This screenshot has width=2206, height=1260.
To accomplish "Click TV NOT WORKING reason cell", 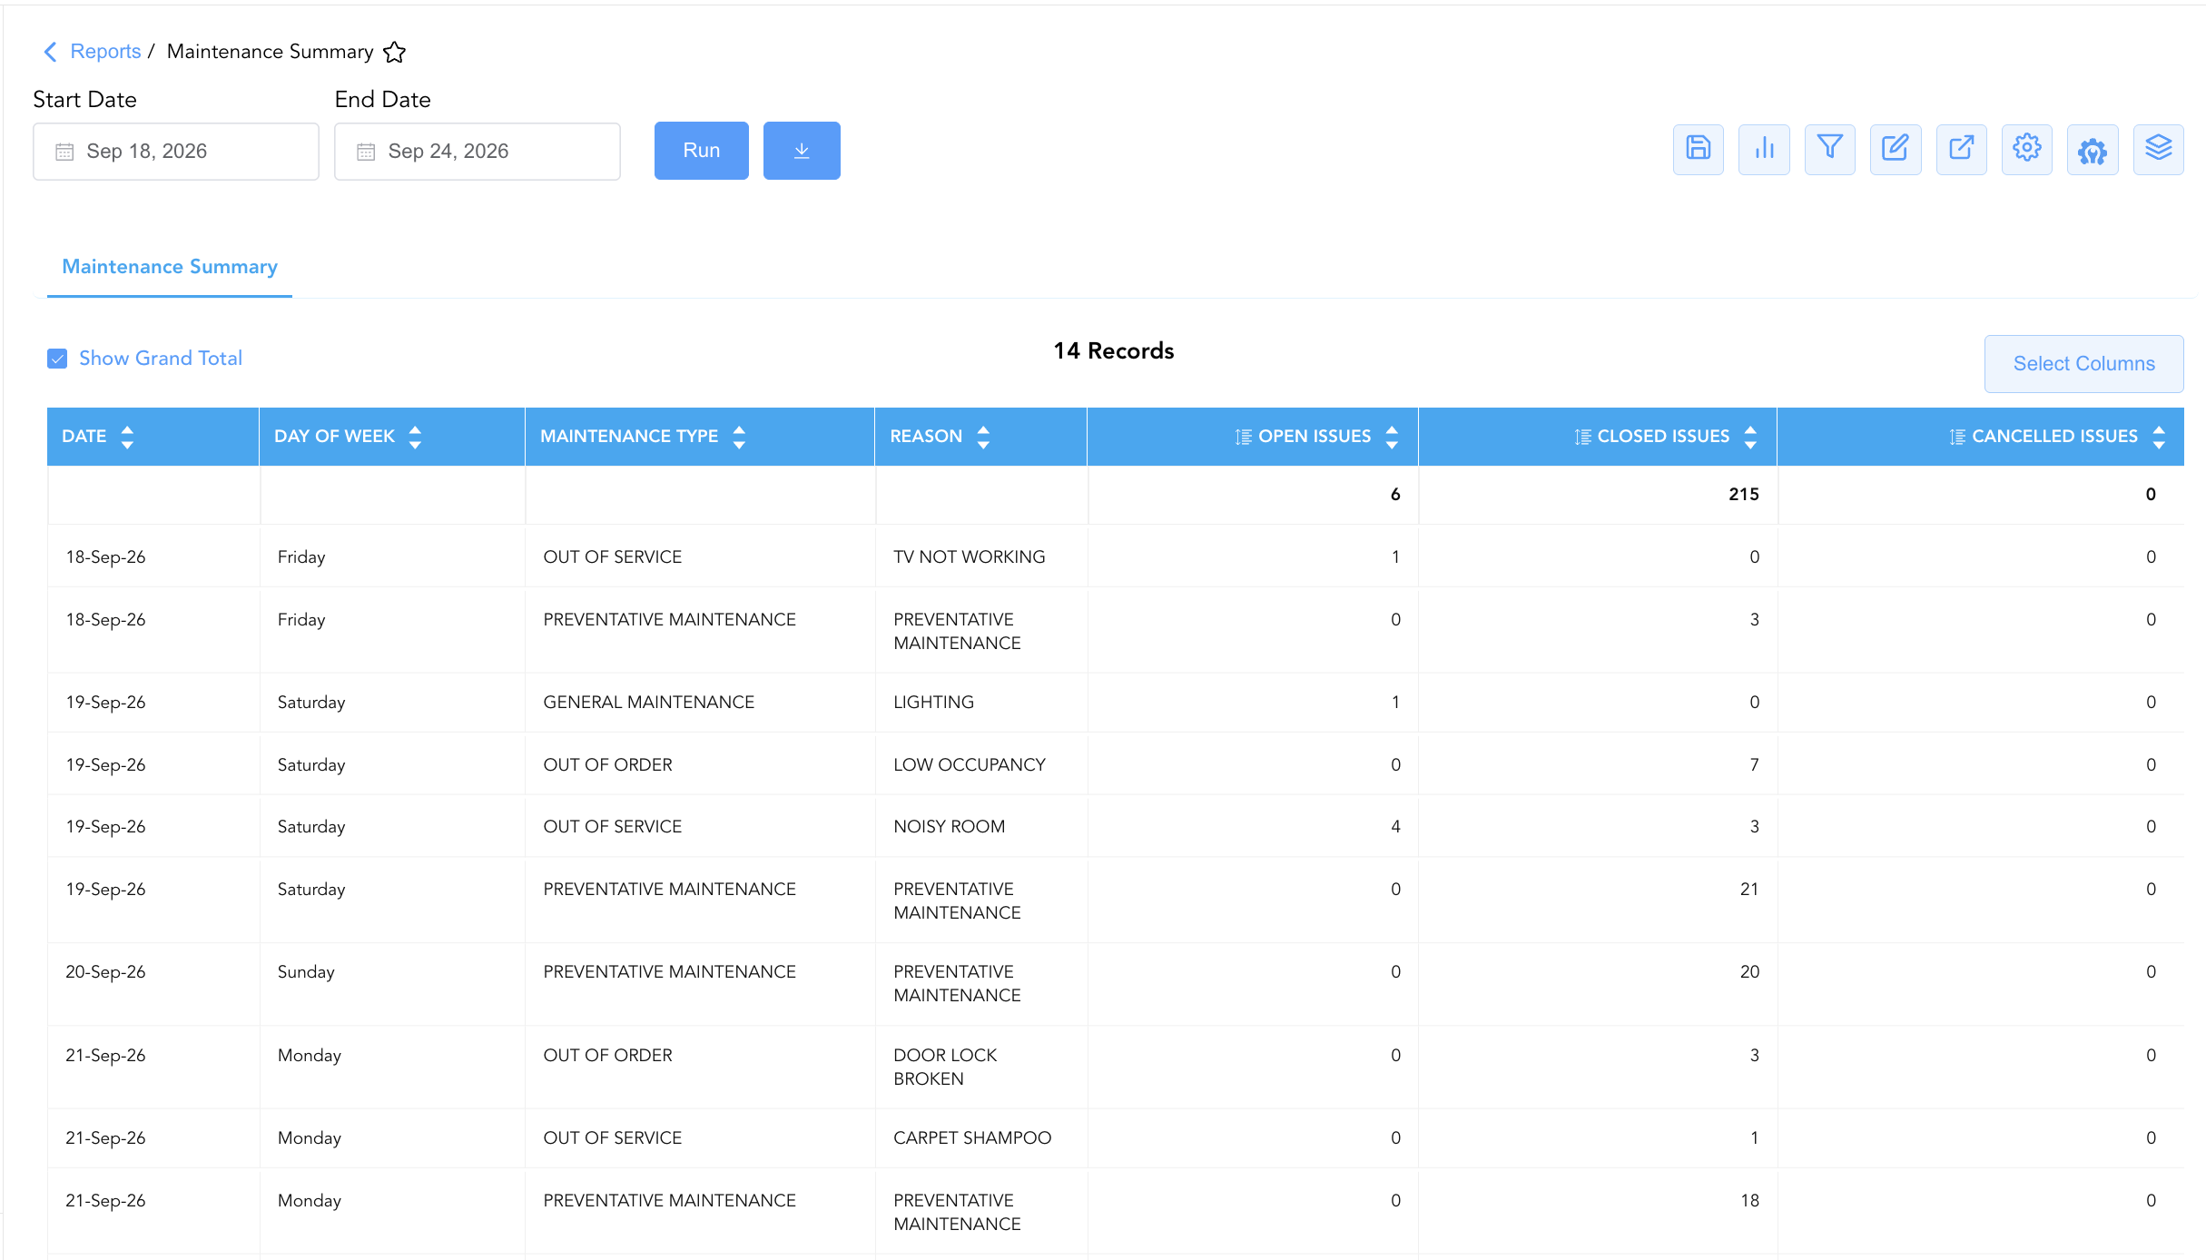I will click(x=969, y=556).
